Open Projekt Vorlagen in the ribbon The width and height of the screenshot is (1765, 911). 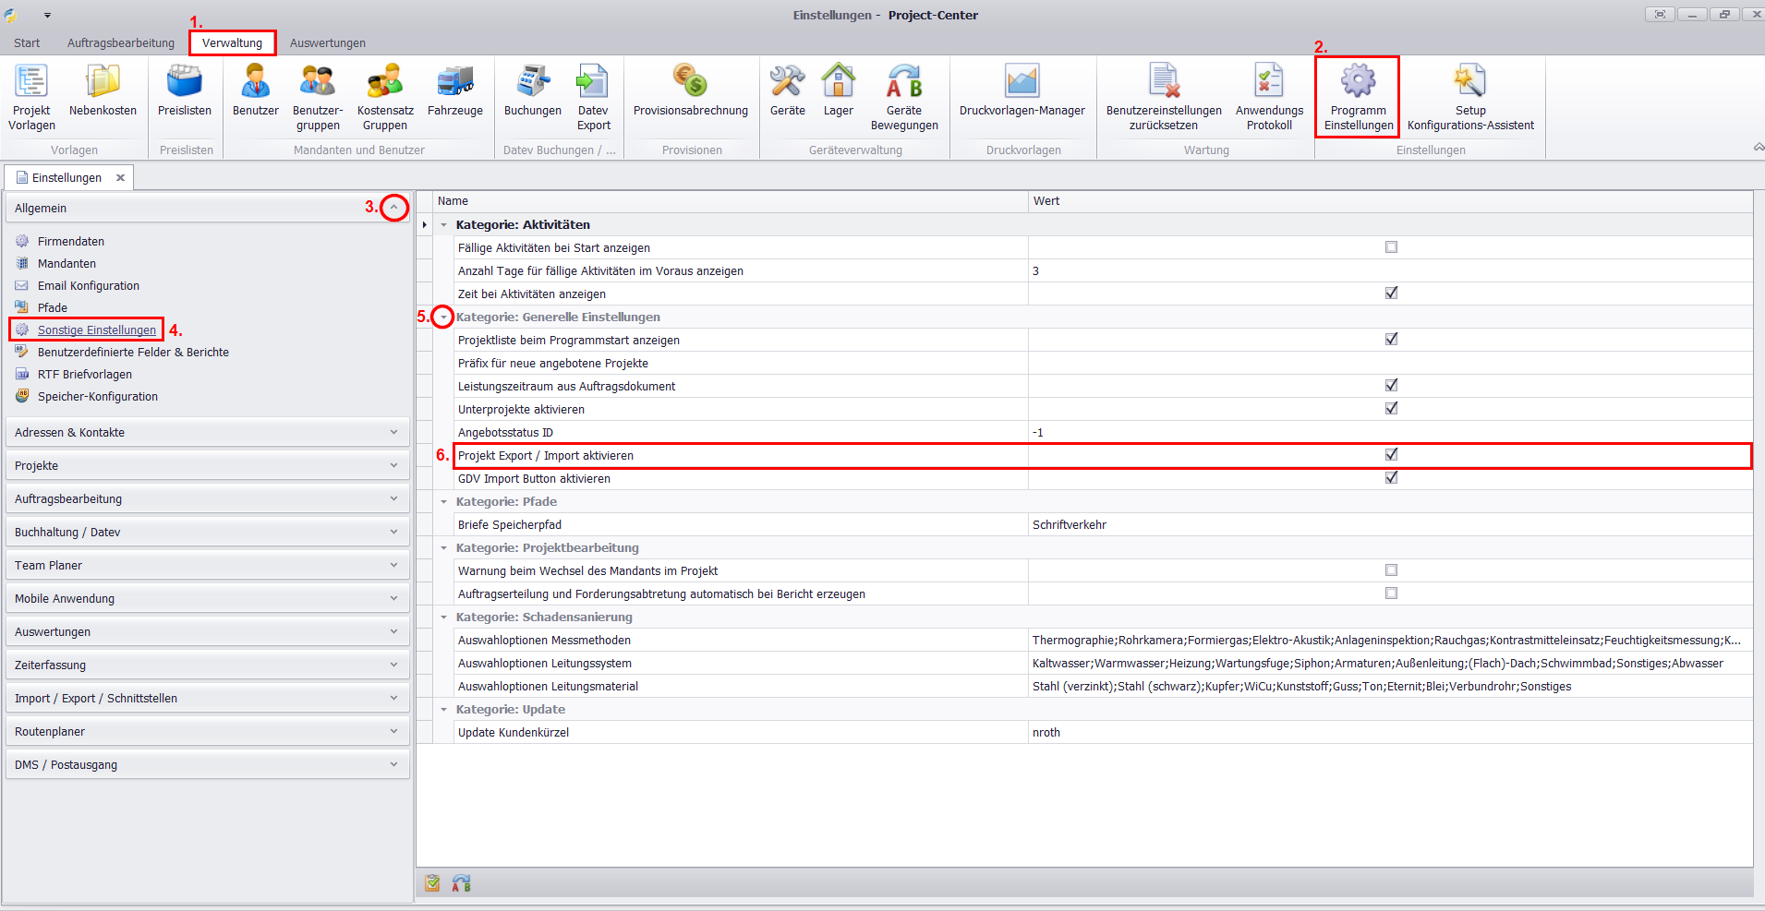click(x=31, y=96)
